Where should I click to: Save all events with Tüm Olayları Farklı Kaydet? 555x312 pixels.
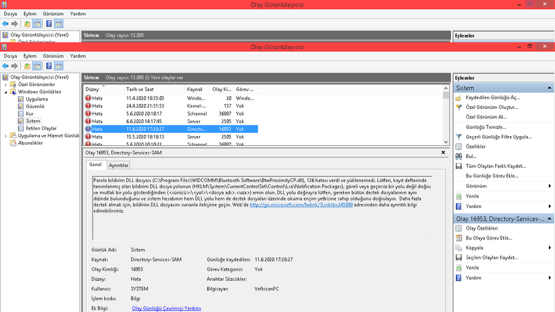pyautogui.click(x=495, y=166)
